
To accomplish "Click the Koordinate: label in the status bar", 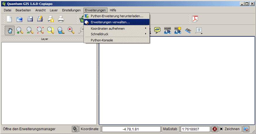I will point(90,129).
